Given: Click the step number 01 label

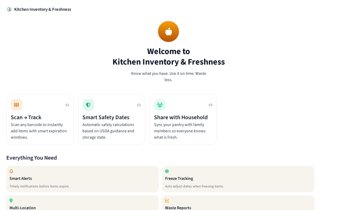Looking at the screenshot, I should (67, 105).
